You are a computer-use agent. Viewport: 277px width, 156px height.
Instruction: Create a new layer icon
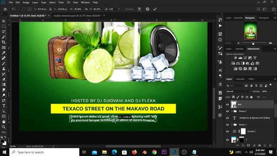click(265, 146)
